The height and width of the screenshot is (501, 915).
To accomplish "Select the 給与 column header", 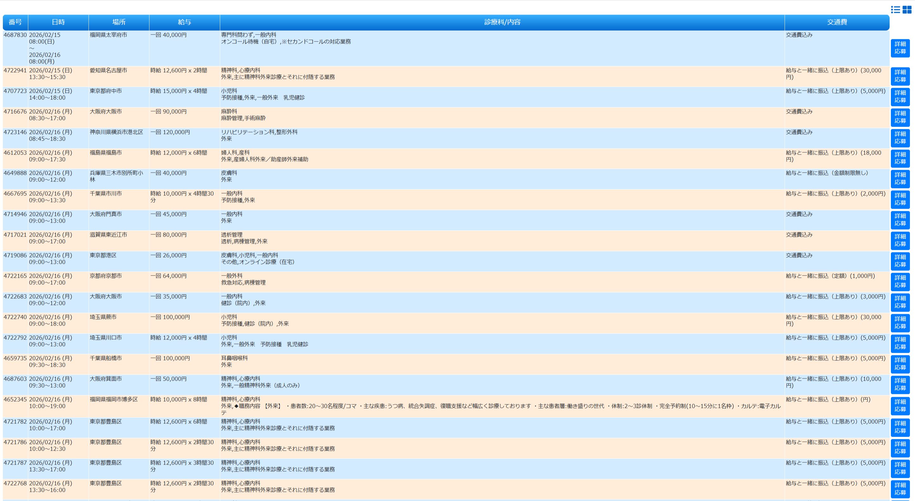I will click(x=184, y=22).
